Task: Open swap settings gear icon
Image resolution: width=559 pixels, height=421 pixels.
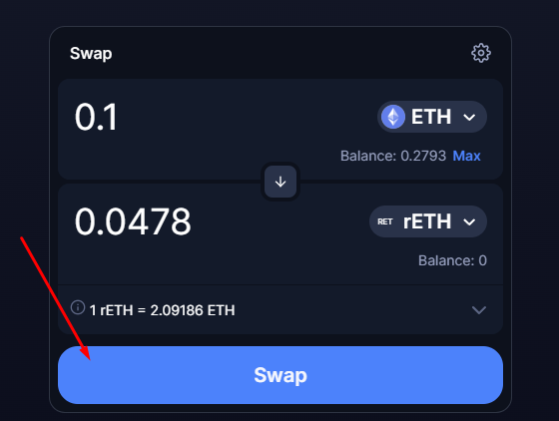Action: pos(481,54)
